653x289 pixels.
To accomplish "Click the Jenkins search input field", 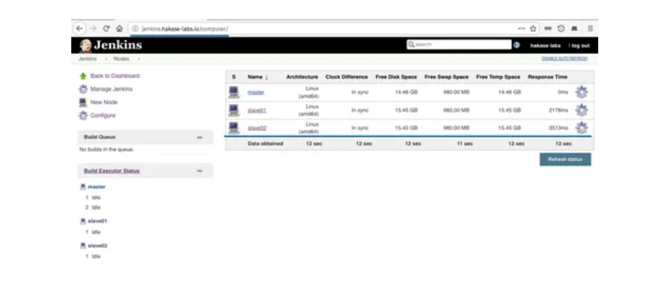I will click(459, 45).
